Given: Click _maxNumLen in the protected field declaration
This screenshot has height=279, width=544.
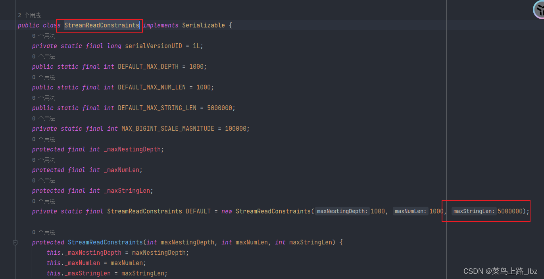Looking at the screenshot, I should coord(121,170).
